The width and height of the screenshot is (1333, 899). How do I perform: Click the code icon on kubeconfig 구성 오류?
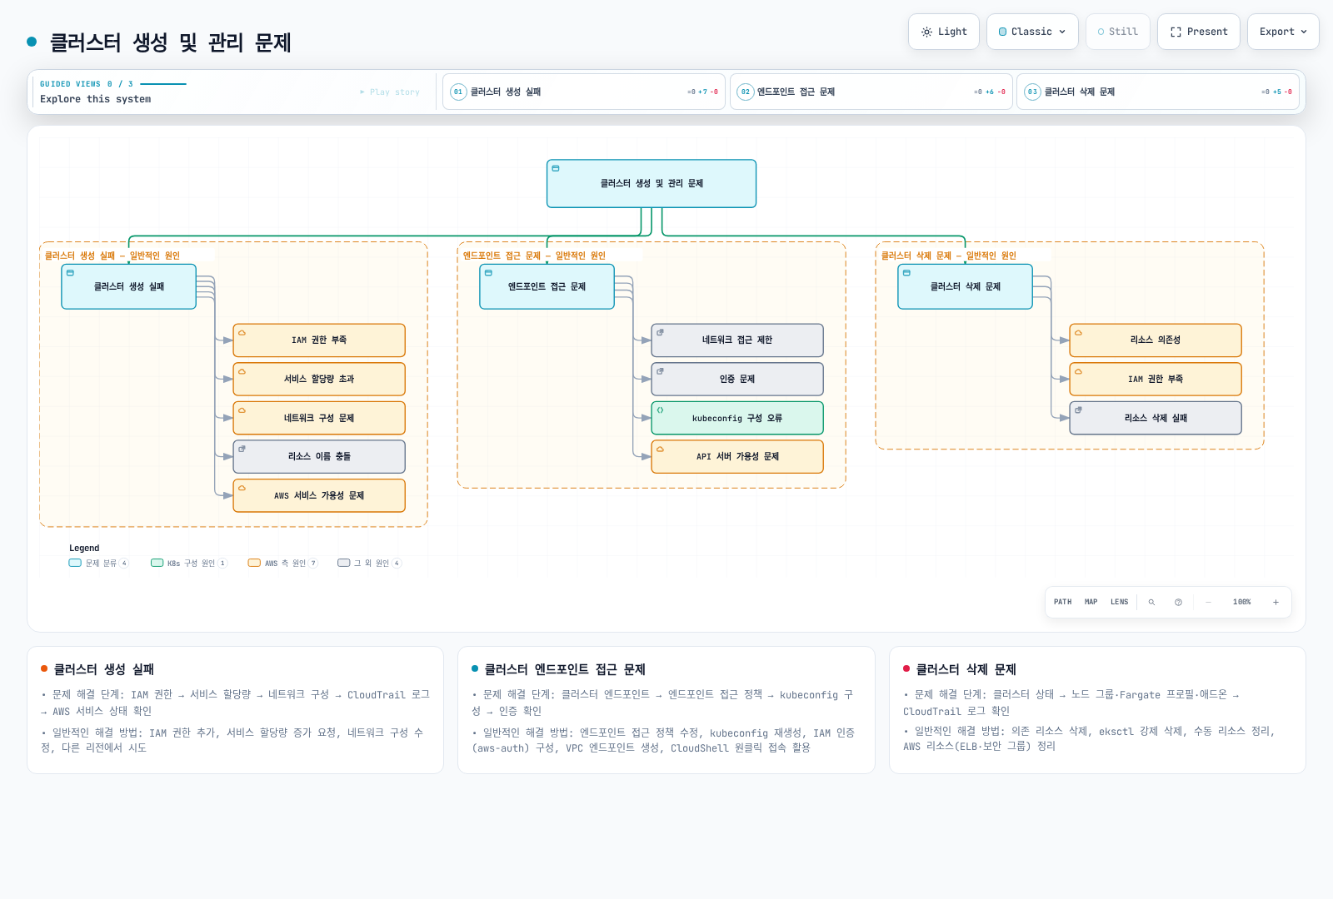click(x=660, y=410)
